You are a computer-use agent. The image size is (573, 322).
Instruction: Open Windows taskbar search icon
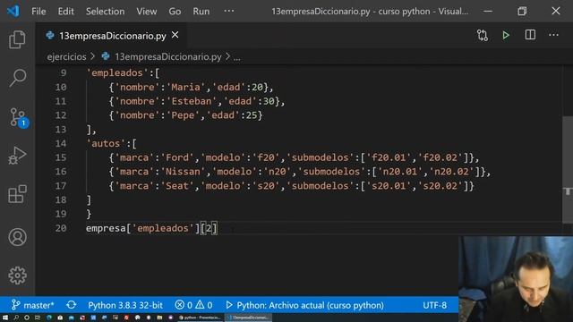coord(16,318)
